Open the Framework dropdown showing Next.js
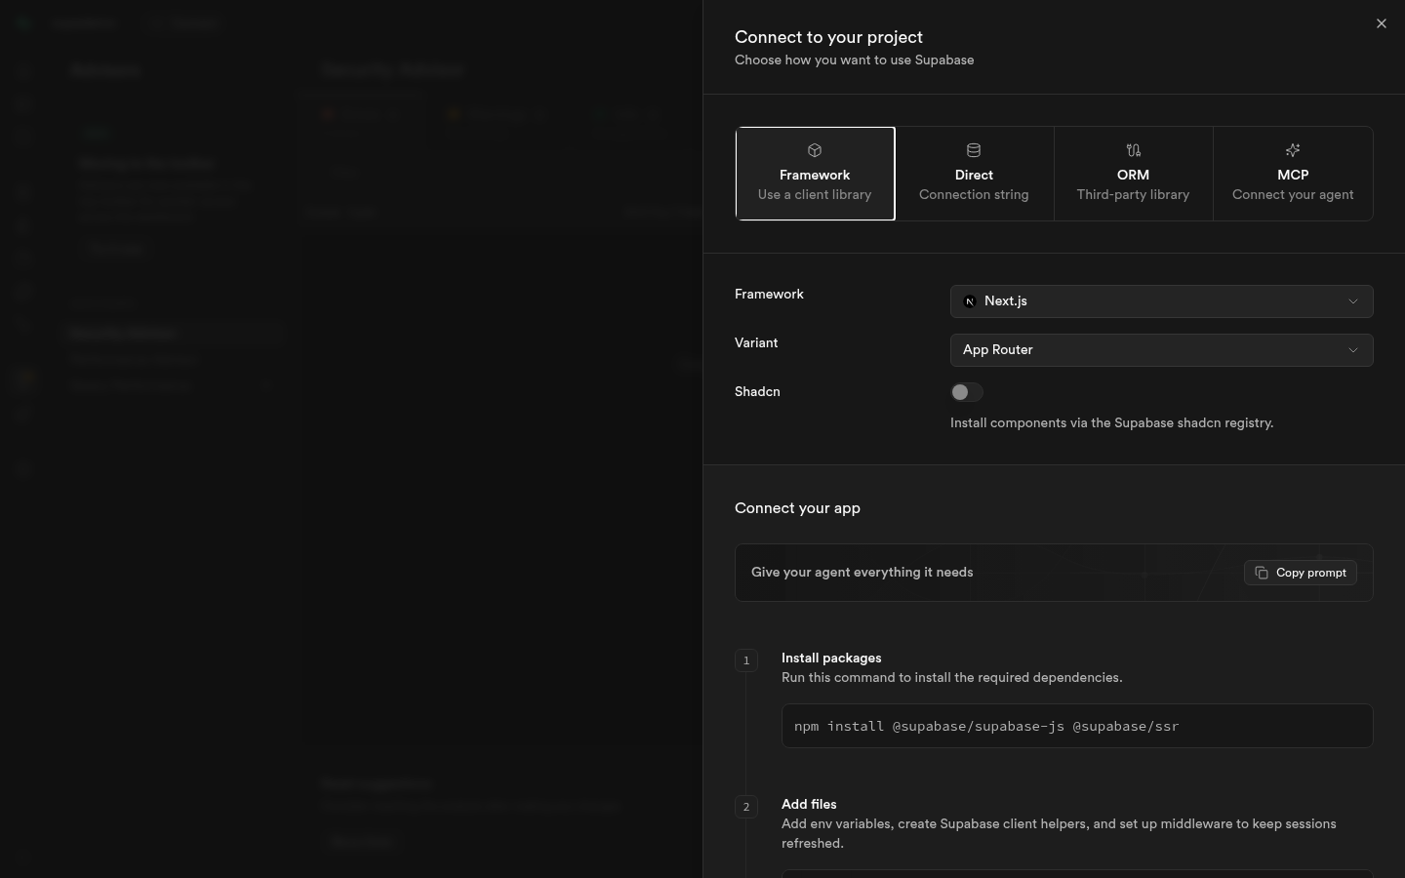The width and height of the screenshot is (1405, 878). point(1161,301)
